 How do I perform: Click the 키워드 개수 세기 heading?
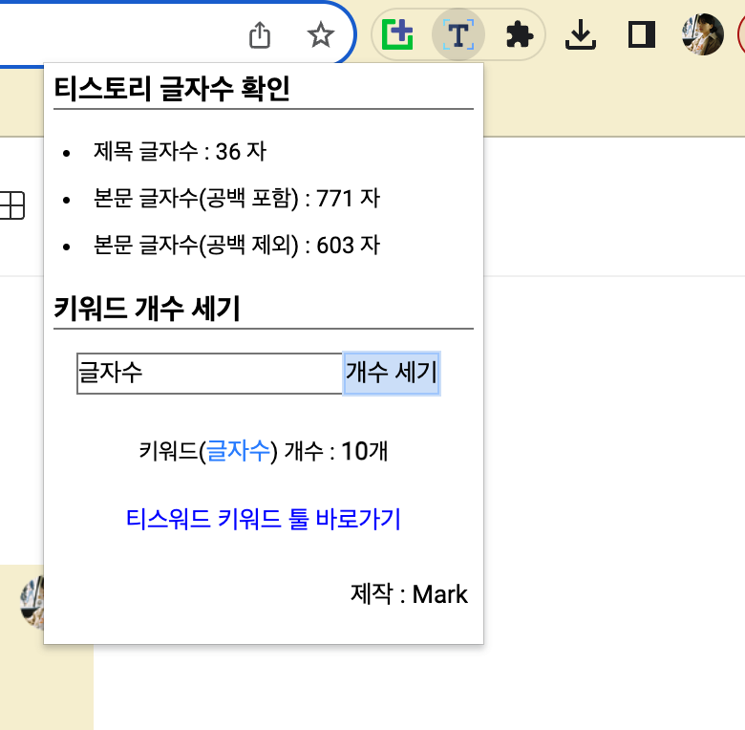(147, 308)
